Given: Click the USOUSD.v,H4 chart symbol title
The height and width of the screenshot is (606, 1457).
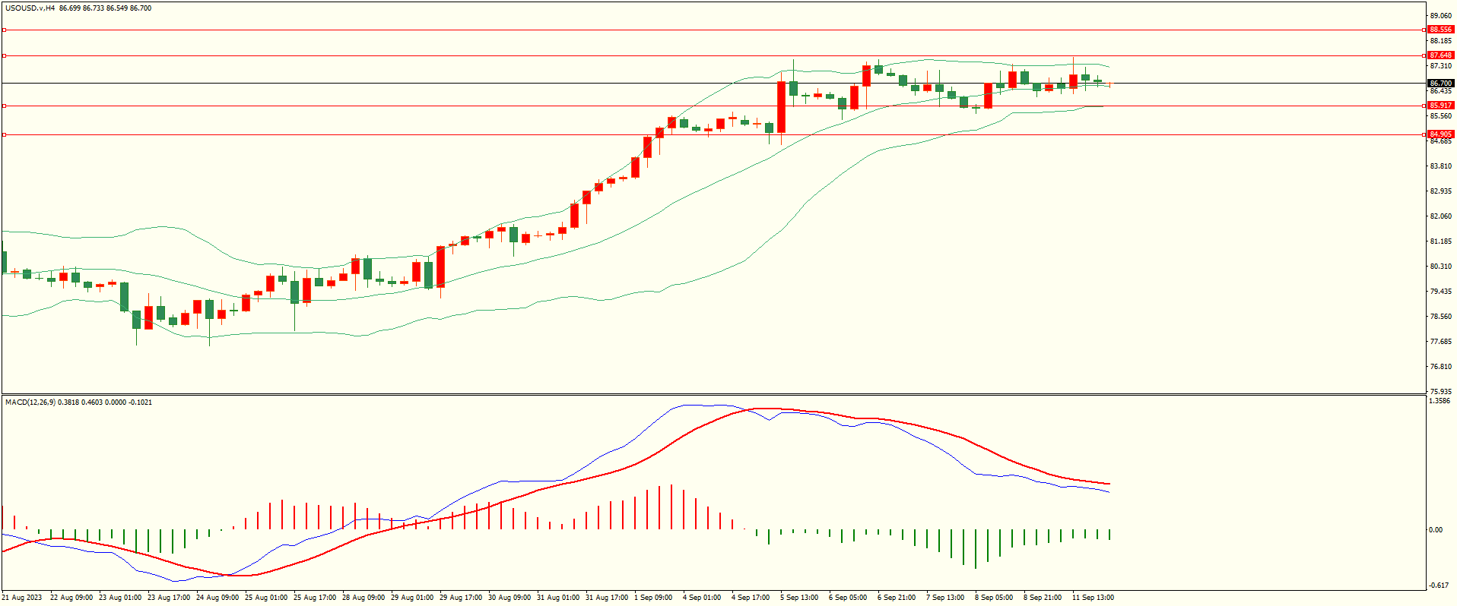Looking at the screenshot, I should click(x=30, y=8).
